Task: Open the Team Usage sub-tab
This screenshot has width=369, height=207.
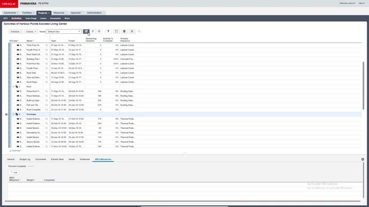Action: [31, 18]
